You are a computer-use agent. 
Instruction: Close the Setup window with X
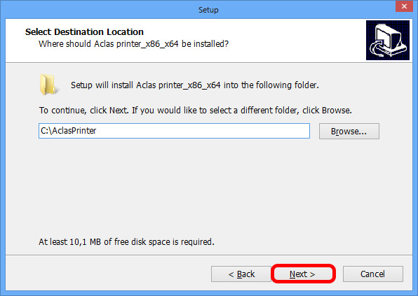point(404,6)
